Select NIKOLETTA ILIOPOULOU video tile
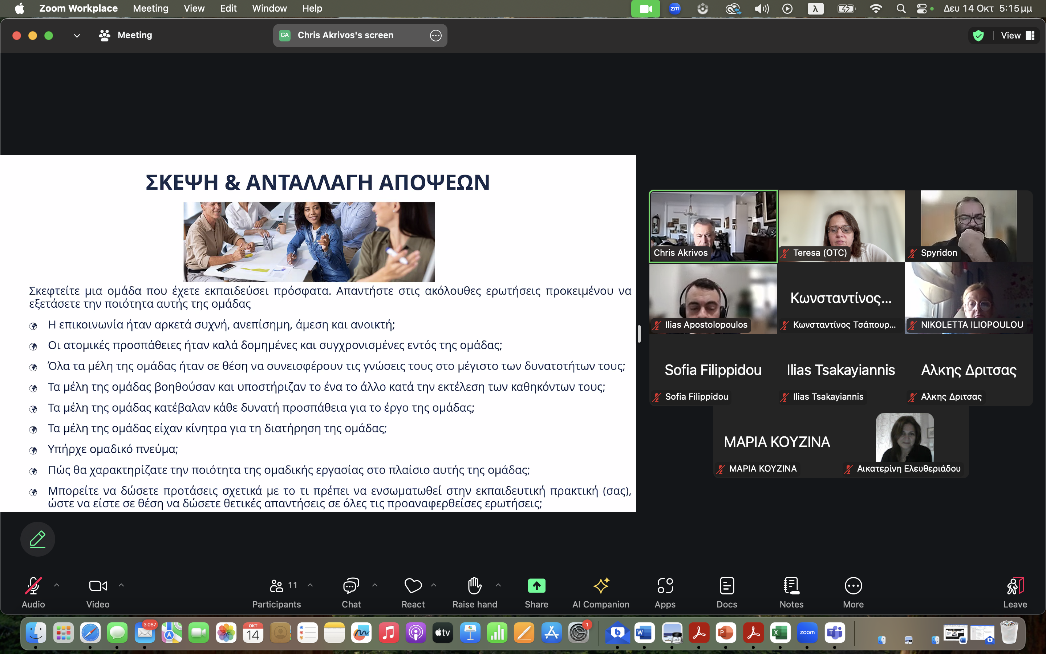The width and height of the screenshot is (1046, 654). tap(969, 298)
